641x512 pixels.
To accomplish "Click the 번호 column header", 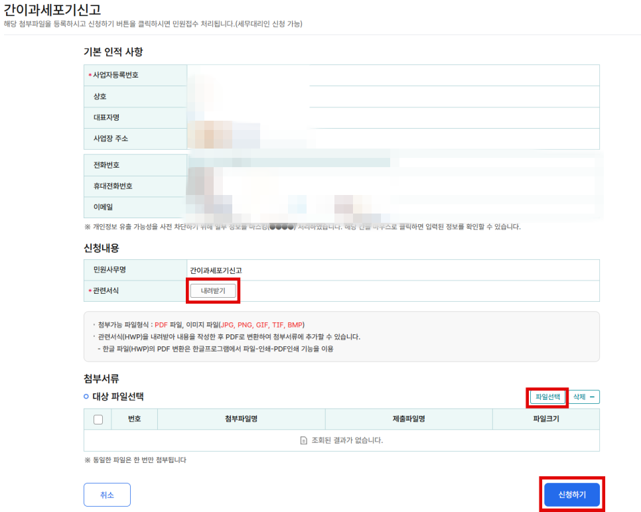I will [134, 419].
